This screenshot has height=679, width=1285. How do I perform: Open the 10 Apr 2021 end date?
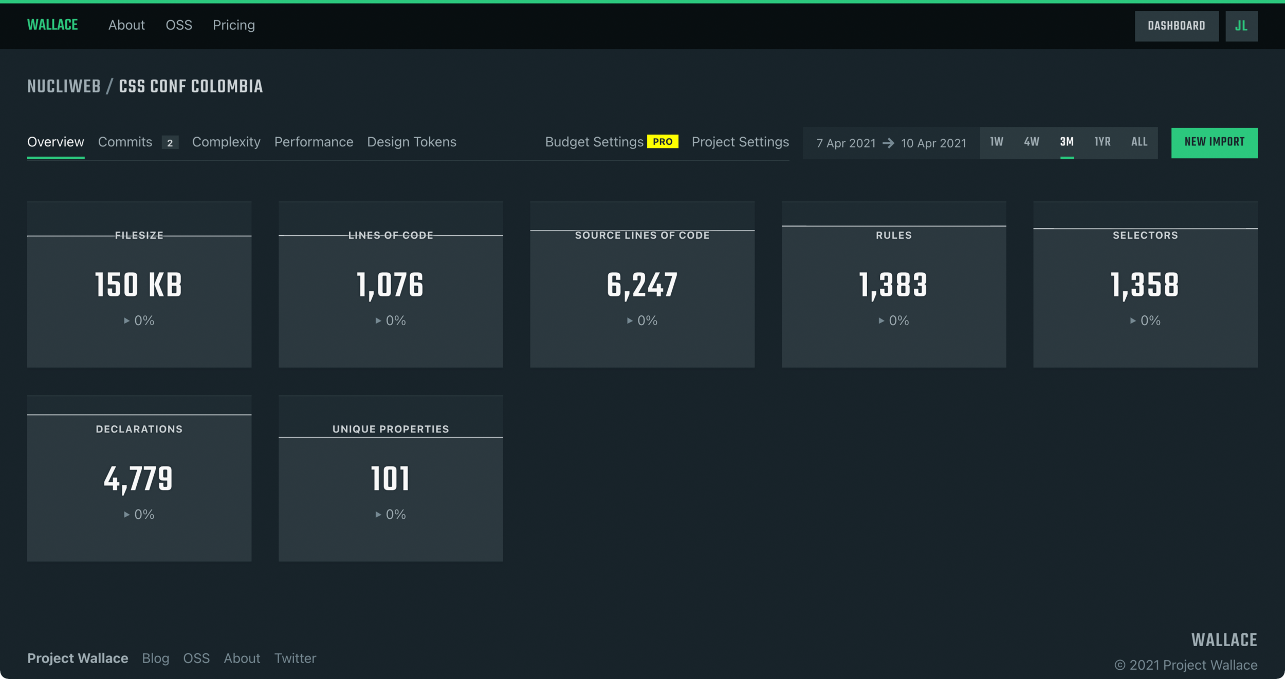point(933,143)
